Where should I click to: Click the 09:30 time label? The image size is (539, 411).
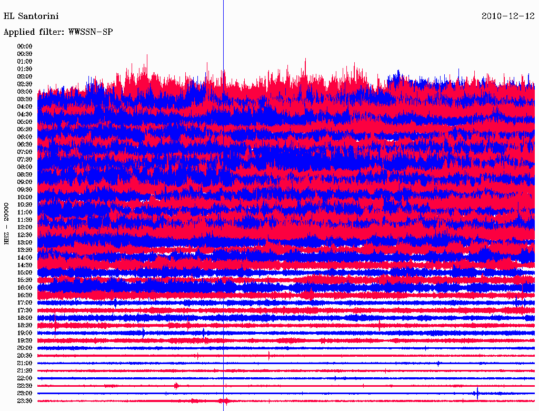pos(25,190)
